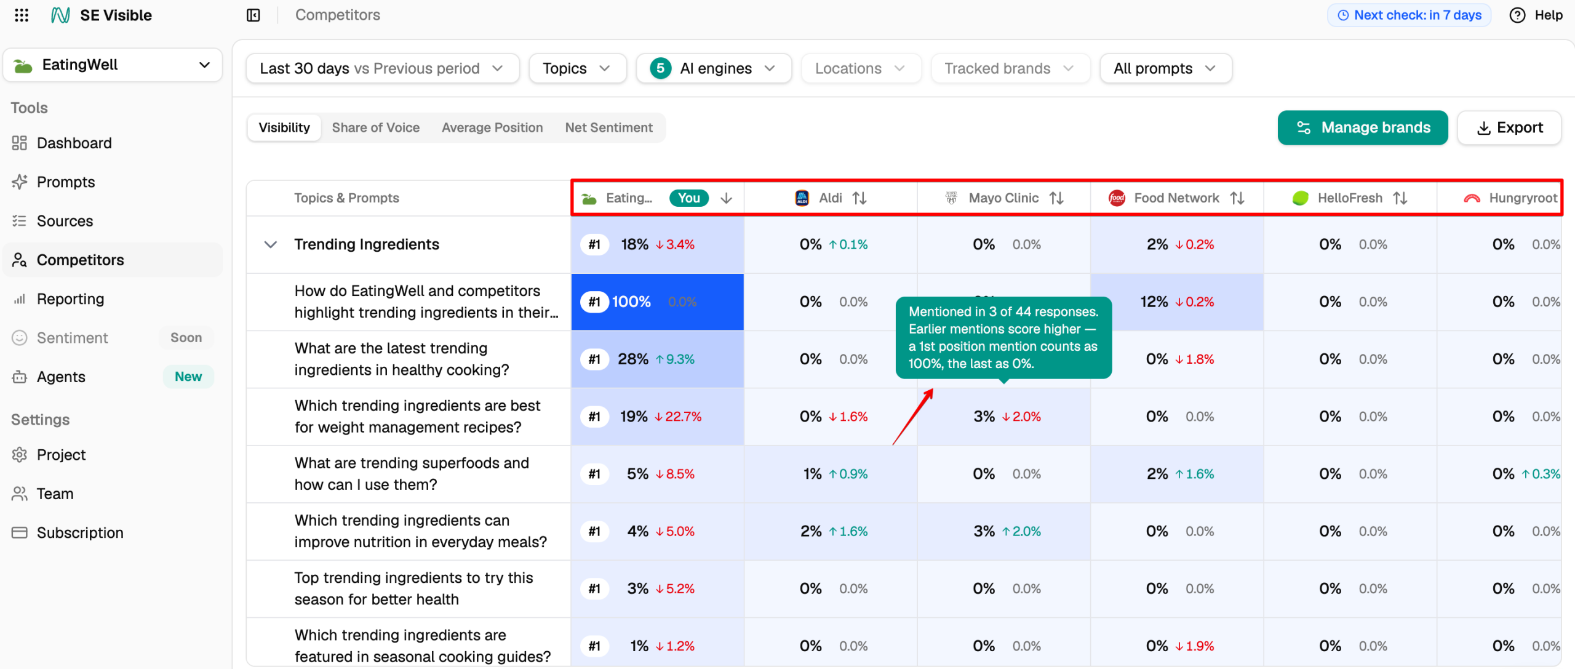1575x669 pixels.
Task: Switch to the Average Position tab
Action: [492, 127]
